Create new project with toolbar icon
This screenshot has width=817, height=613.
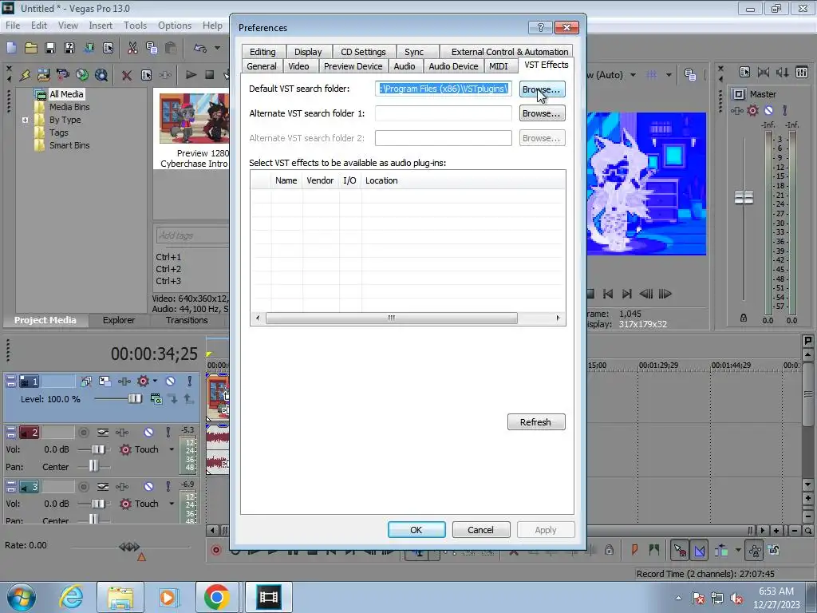11,48
